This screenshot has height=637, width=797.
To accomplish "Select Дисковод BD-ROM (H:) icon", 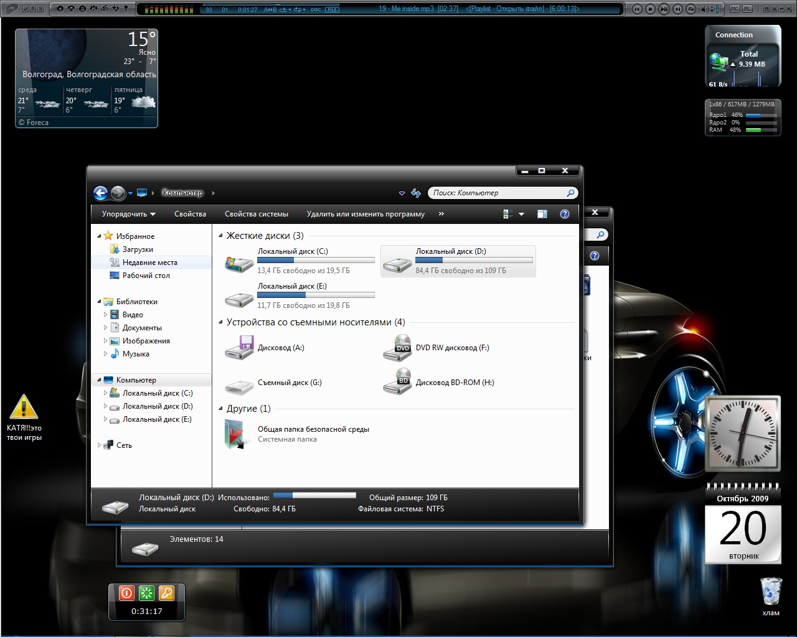I will [x=397, y=382].
